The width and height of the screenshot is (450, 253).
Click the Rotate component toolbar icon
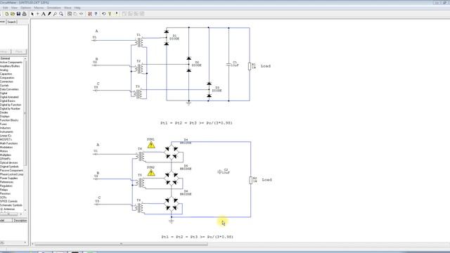pyautogui.click(x=75, y=14)
